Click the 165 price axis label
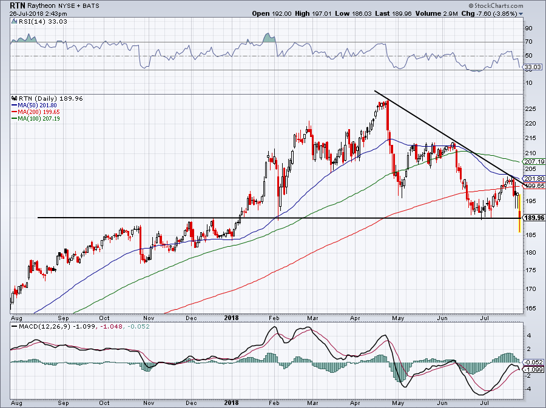This screenshot has width=546, height=408. (x=530, y=308)
